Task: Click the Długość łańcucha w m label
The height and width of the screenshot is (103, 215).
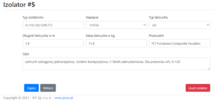Action: (39, 36)
